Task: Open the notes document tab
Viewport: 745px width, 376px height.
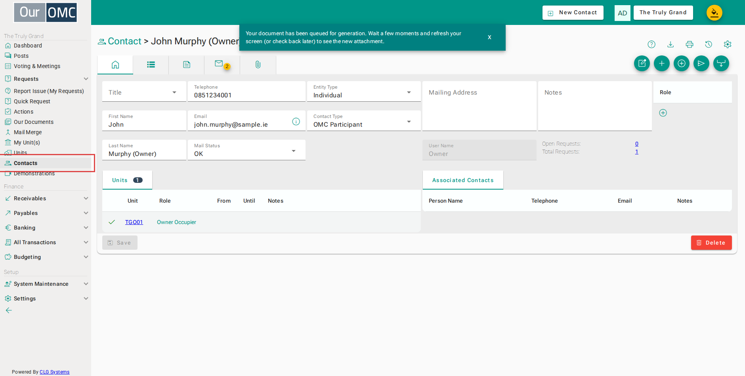Action: 187,65
